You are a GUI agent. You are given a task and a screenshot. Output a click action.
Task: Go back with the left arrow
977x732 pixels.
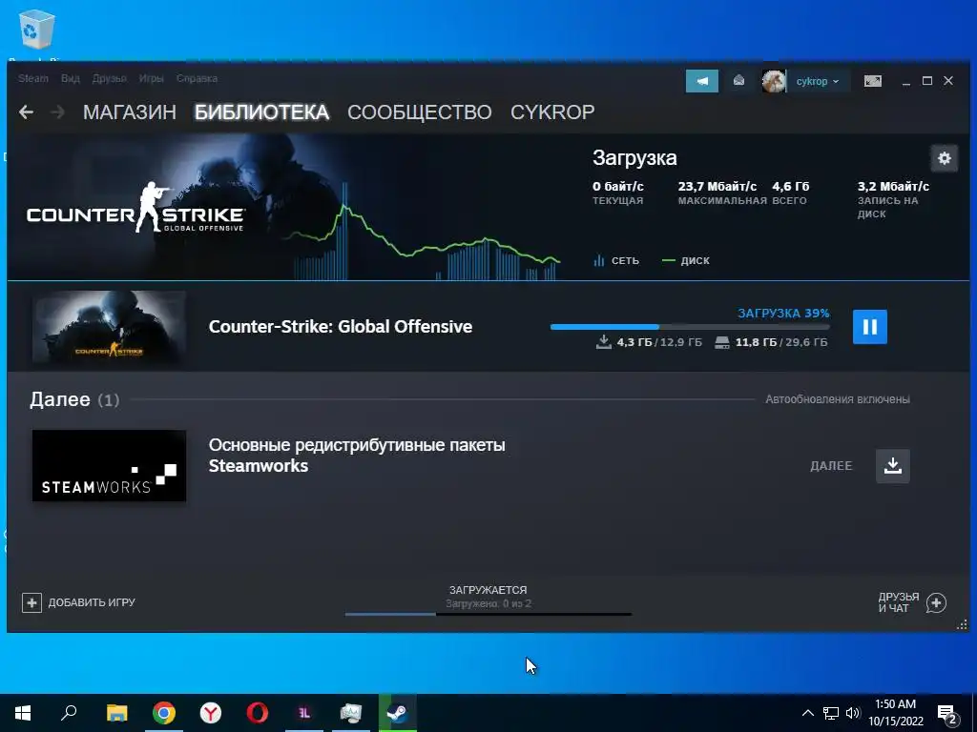pos(26,112)
